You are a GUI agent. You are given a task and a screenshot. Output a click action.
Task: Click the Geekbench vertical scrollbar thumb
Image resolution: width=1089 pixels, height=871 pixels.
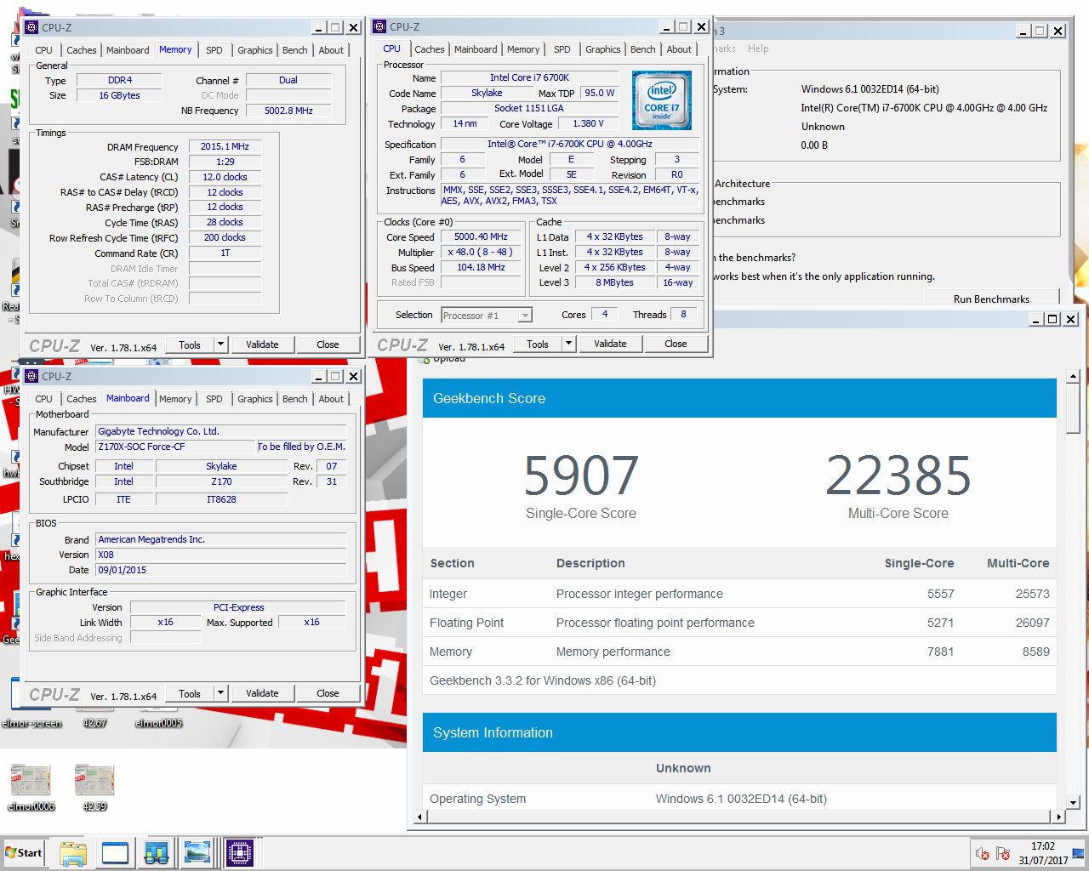click(x=1073, y=408)
